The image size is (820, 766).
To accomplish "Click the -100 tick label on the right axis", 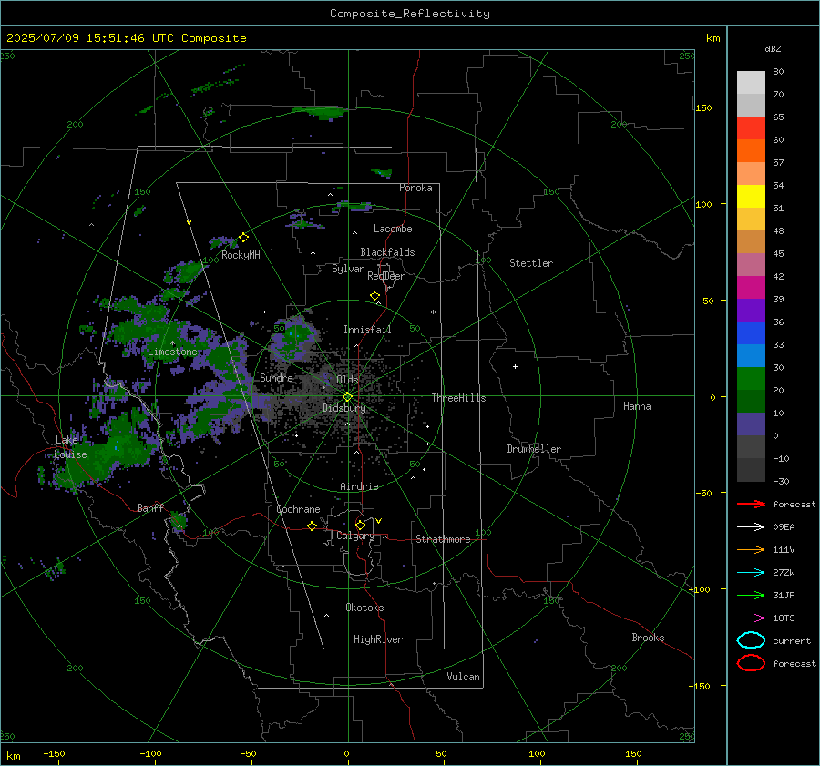I will pyautogui.click(x=700, y=589).
